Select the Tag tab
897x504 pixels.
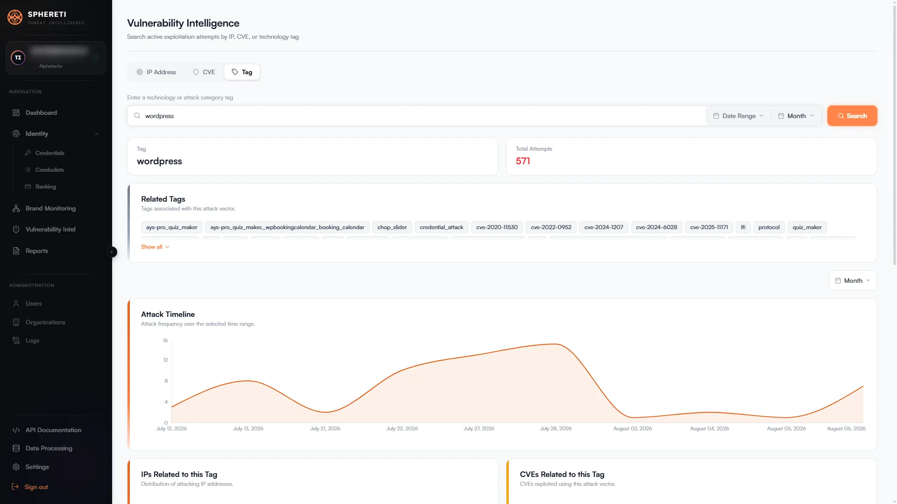[x=242, y=72]
